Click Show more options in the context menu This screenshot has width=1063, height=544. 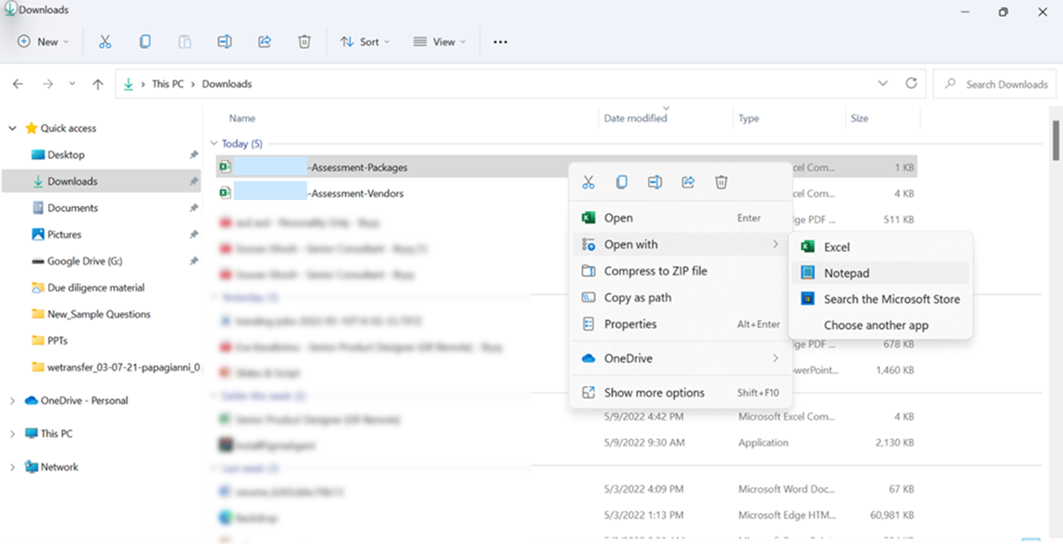tap(653, 393)
